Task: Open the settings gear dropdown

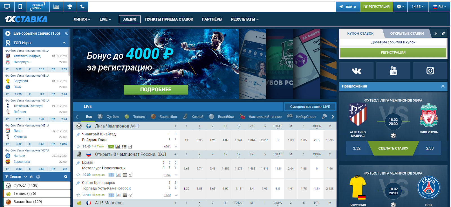Action: tap(400, 6)
